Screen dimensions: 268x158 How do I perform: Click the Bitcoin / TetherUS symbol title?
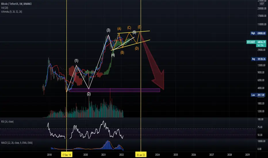(x=16, y=4)
